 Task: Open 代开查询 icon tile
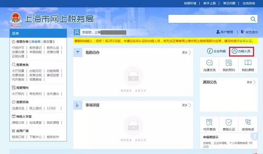pyautogui.click(x=209, y=125)
